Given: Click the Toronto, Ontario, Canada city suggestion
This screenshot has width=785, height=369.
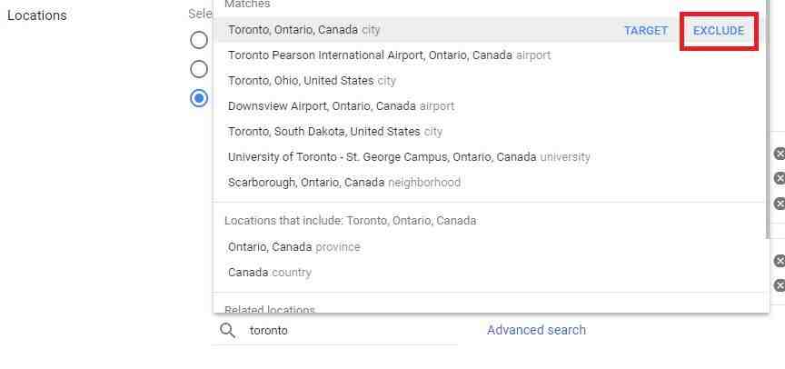Looking at the screenshot, I should click(303, 30).
